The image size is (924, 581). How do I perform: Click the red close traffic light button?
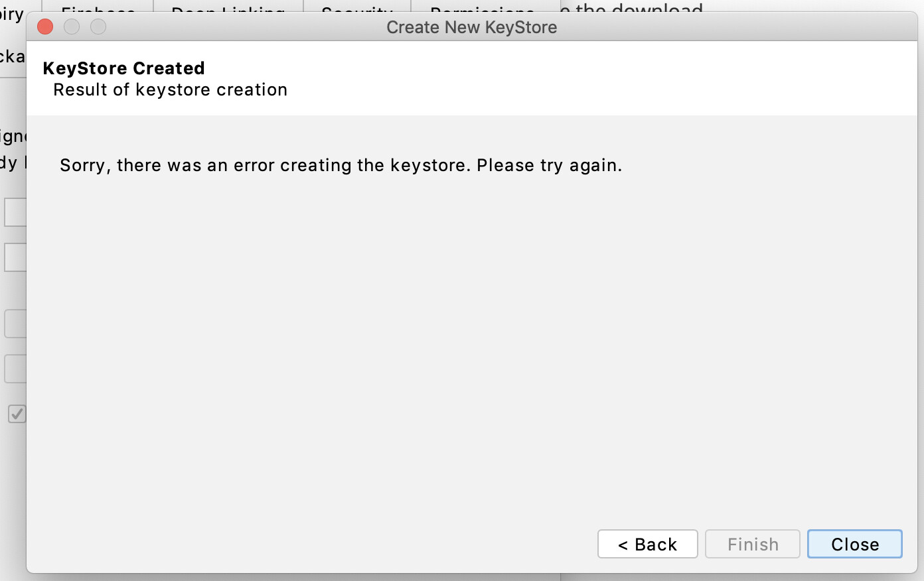(44, 27)
